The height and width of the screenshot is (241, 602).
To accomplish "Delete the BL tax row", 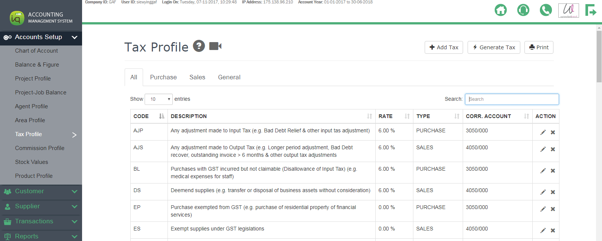I will (x=553, y=171).
